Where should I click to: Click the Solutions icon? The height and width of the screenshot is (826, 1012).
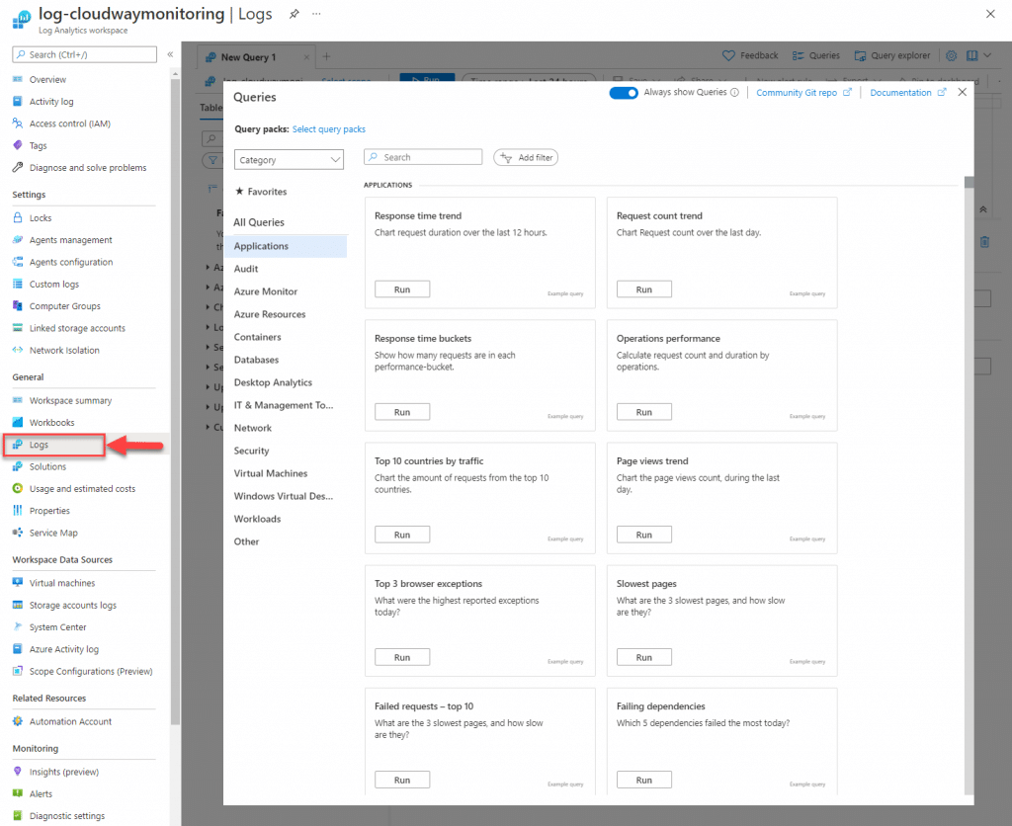tap(18, 466)
